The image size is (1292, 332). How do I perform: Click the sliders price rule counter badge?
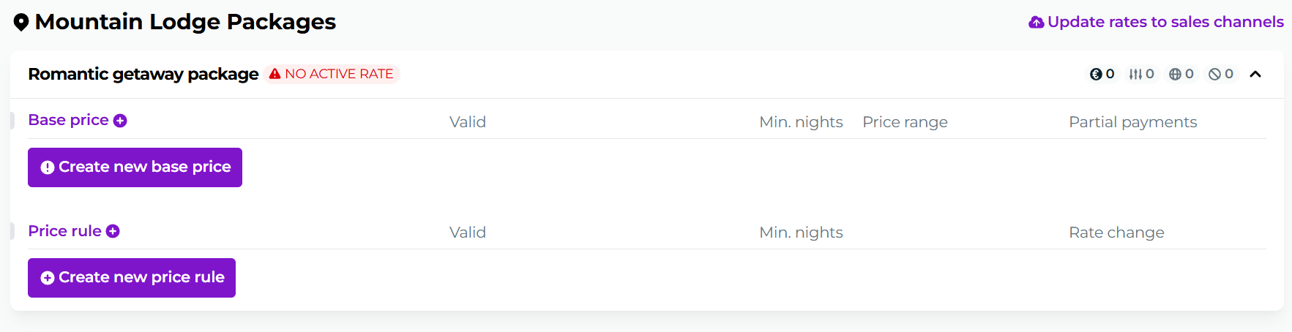tap(1141, 74)
